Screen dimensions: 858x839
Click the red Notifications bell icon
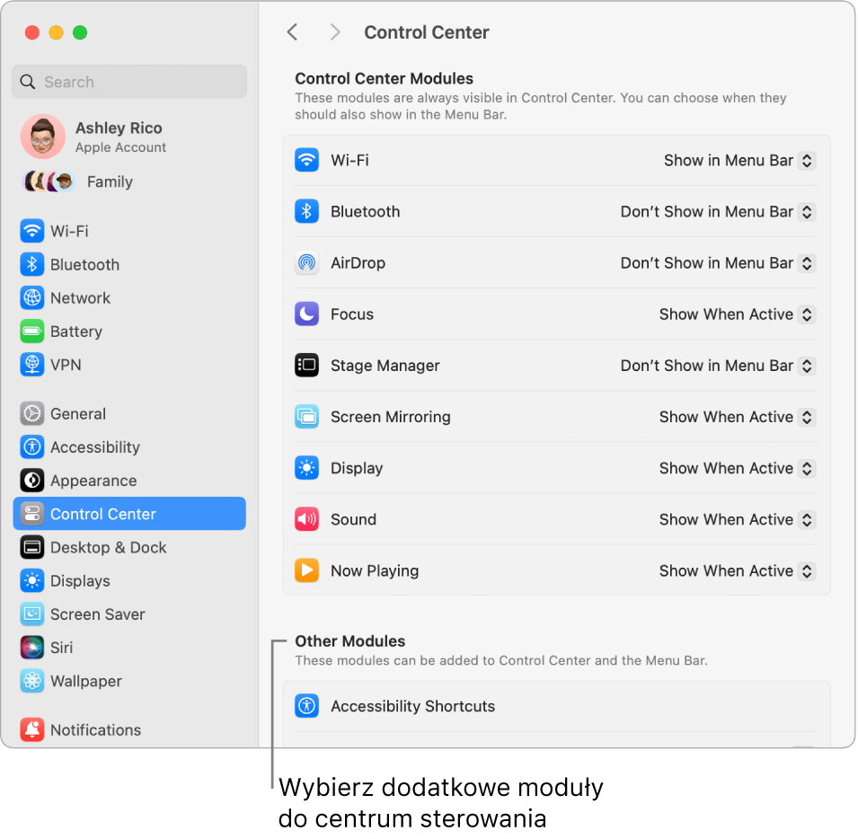32,729
